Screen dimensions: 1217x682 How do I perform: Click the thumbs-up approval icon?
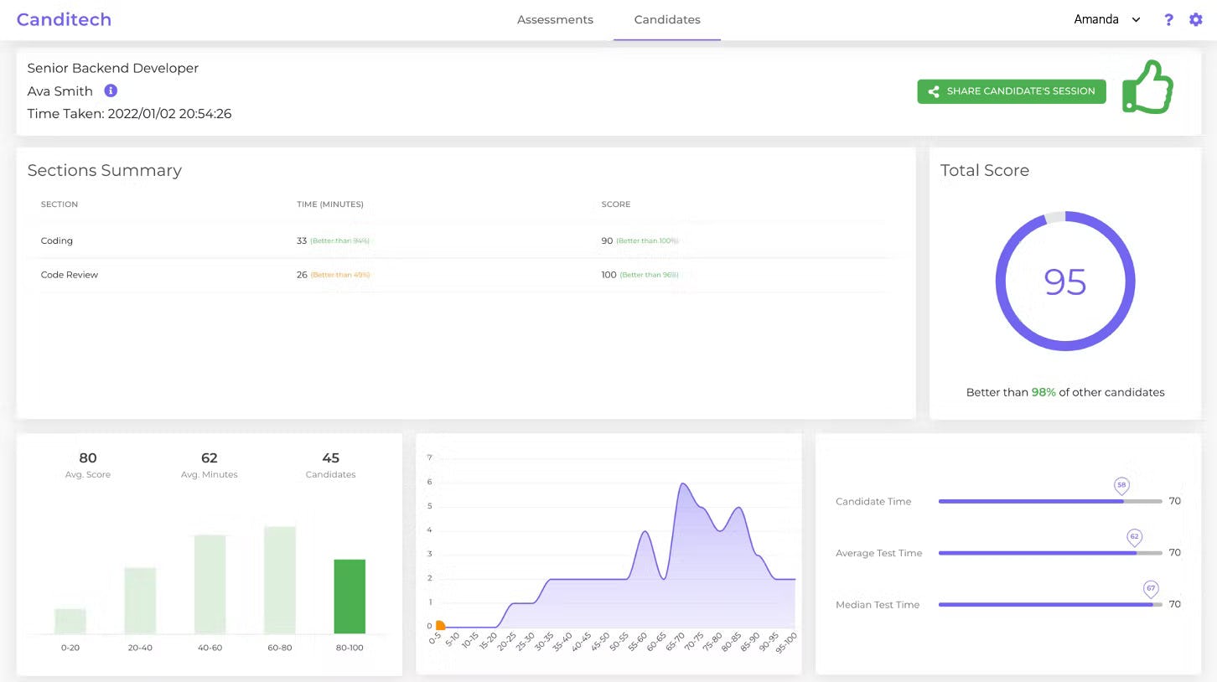(x=1147, y=86)
